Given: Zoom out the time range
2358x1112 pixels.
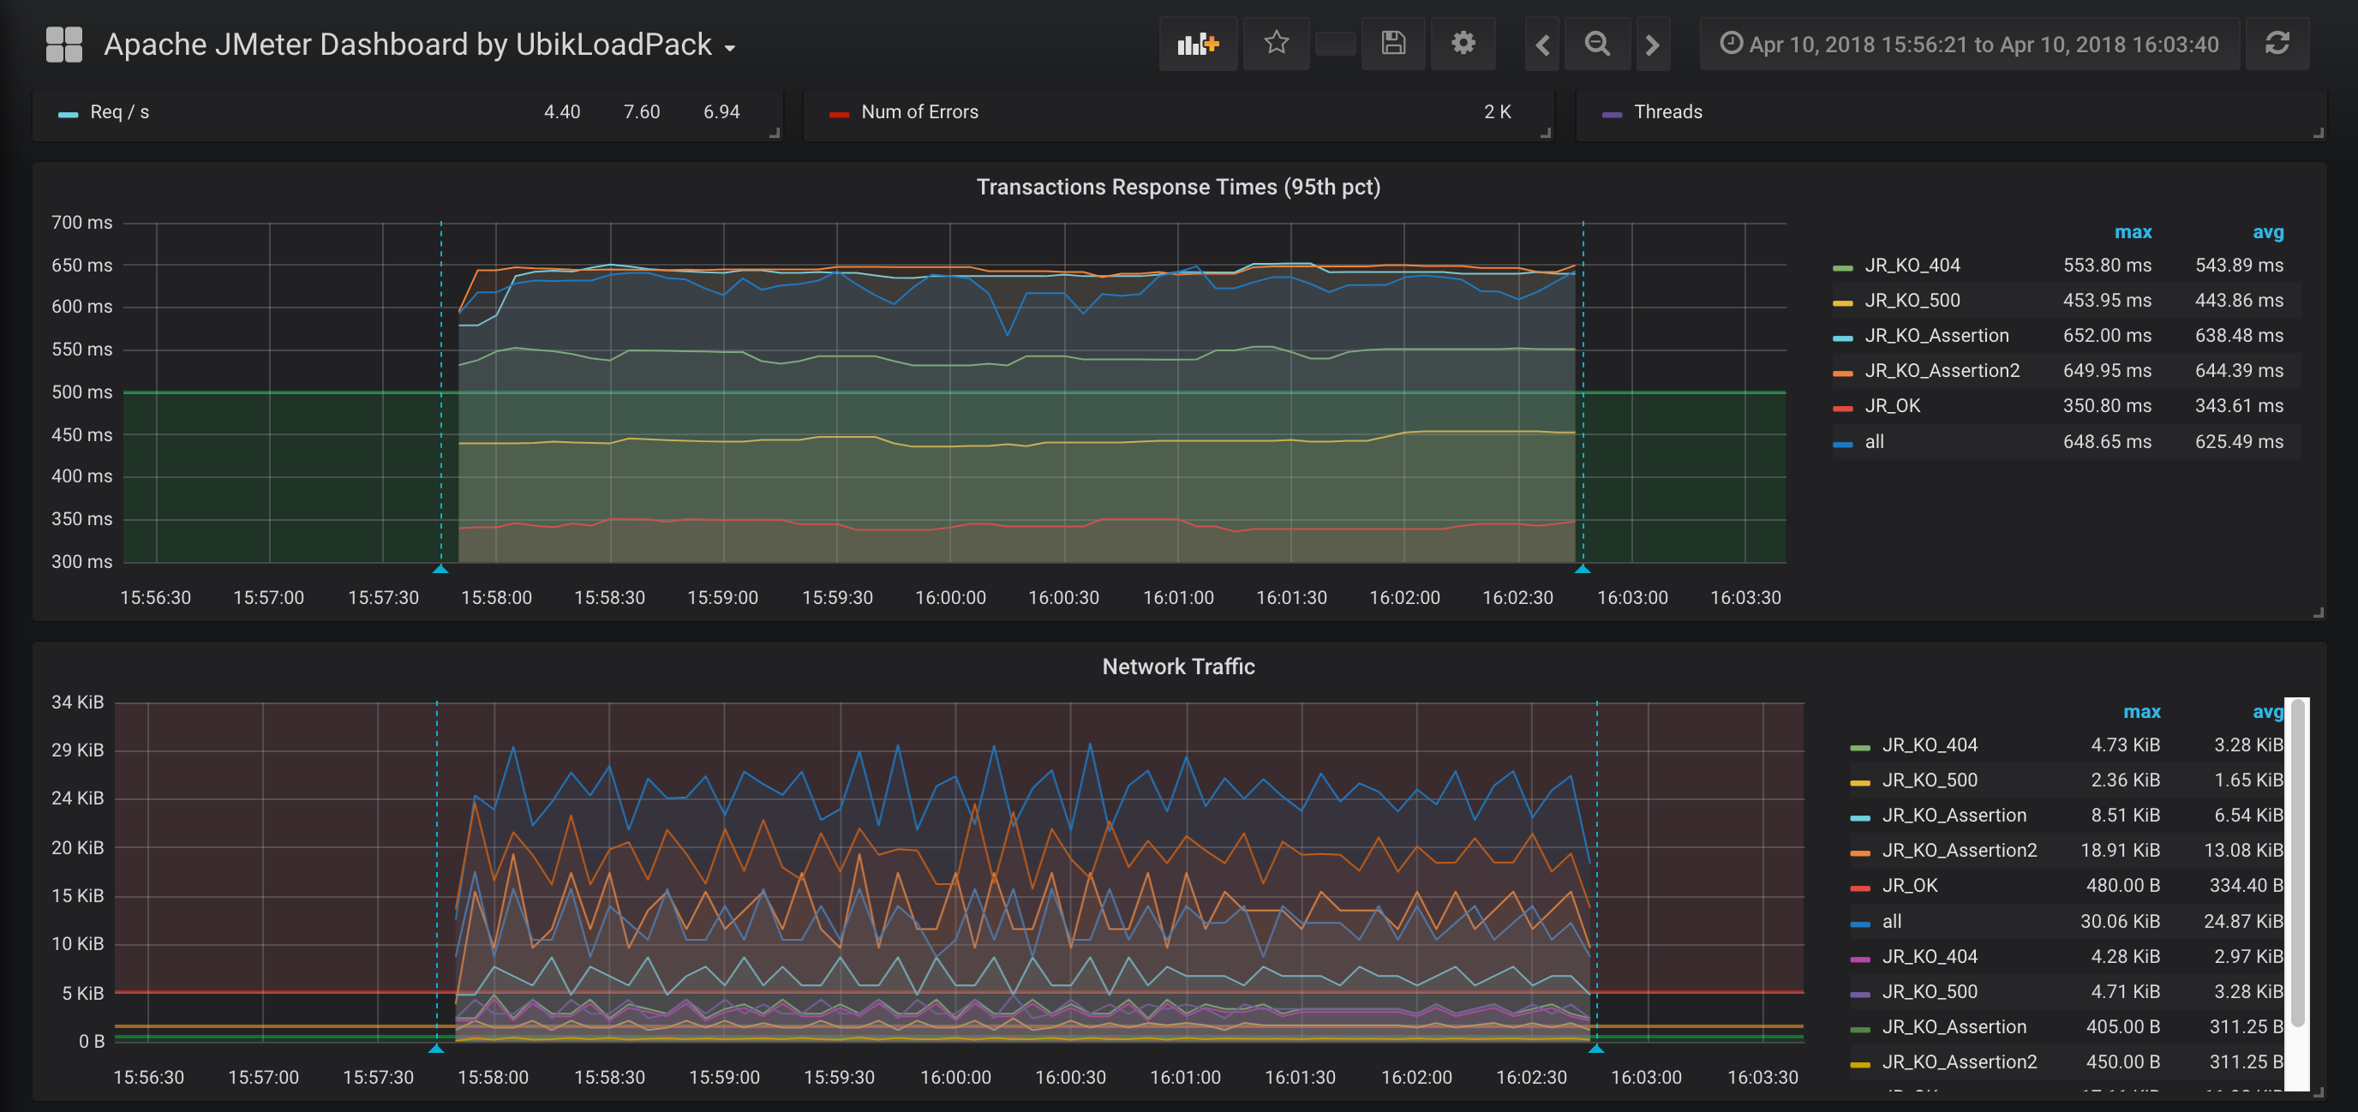Looking at the screenshot, I should pyautogui.click(x=1597, y=44).
